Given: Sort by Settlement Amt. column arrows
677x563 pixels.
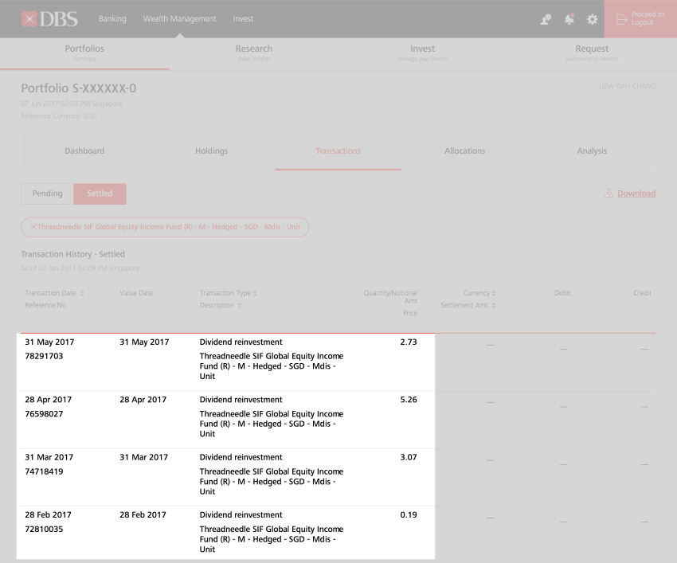Looking at the screenshot, I should click(x=494, y=305).
